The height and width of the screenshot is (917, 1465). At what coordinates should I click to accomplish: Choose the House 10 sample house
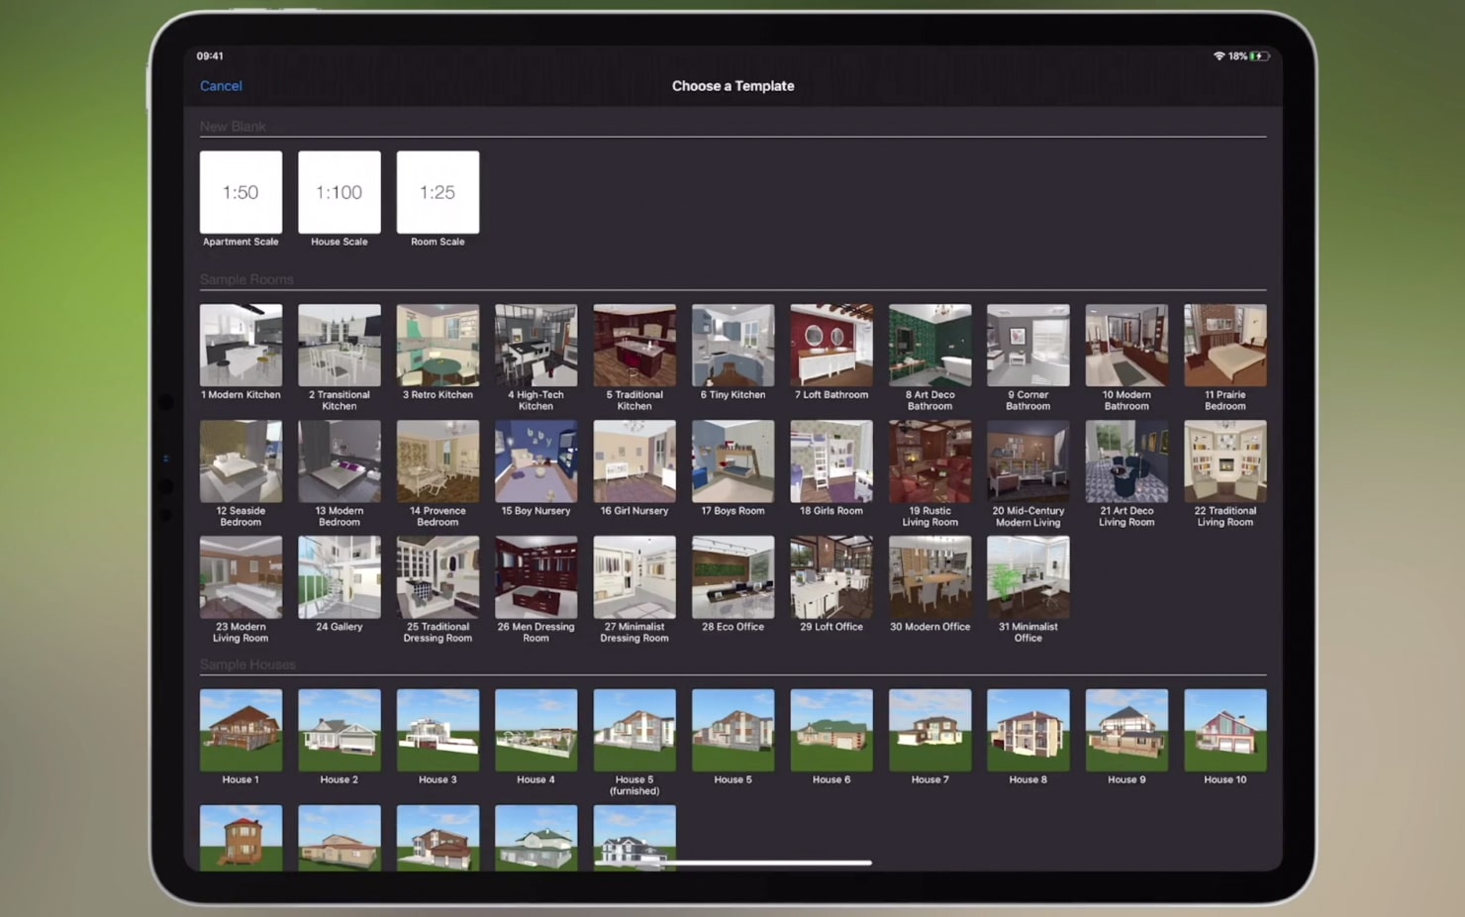coord(1224,729)
